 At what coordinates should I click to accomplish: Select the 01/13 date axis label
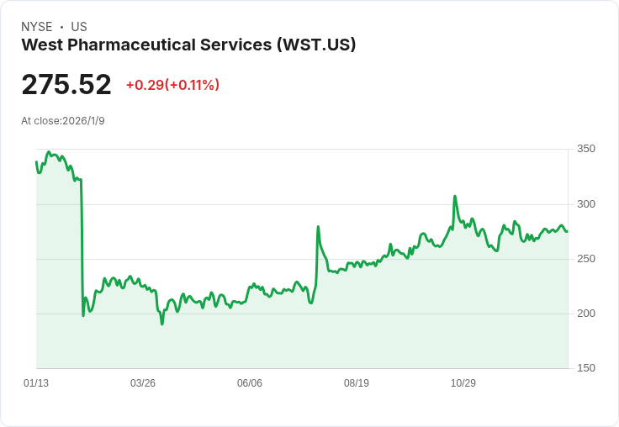coord(36,382)
